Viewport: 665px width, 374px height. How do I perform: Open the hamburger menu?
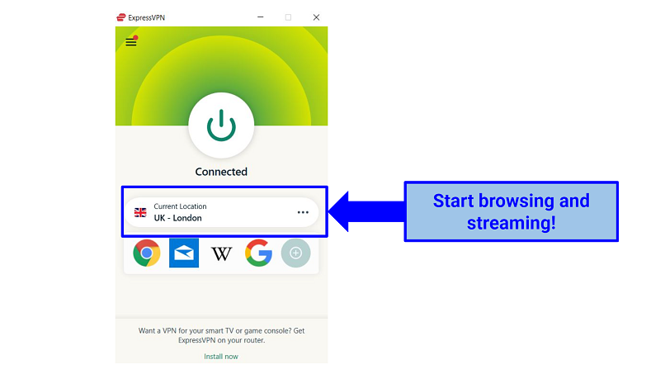pos(130,42)
